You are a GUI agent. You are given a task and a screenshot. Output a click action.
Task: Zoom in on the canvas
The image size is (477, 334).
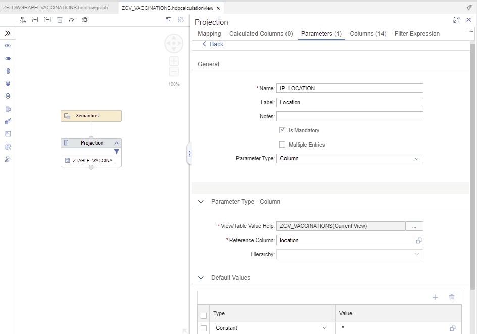coord(174,61)
